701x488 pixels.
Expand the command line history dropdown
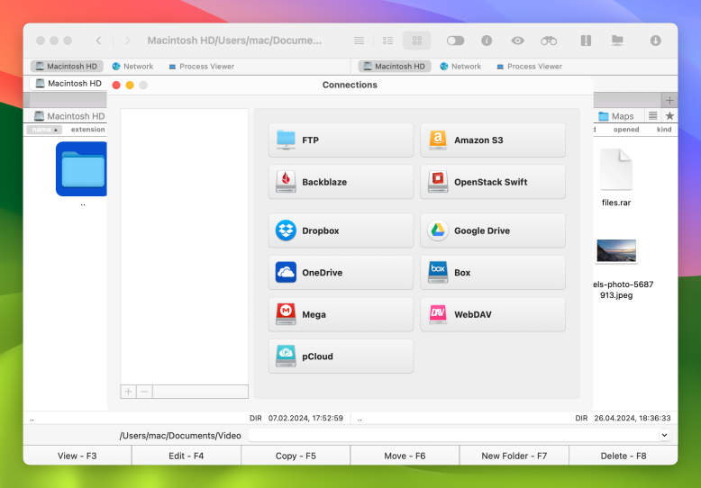pyautogui.click(x=665, y=435)
